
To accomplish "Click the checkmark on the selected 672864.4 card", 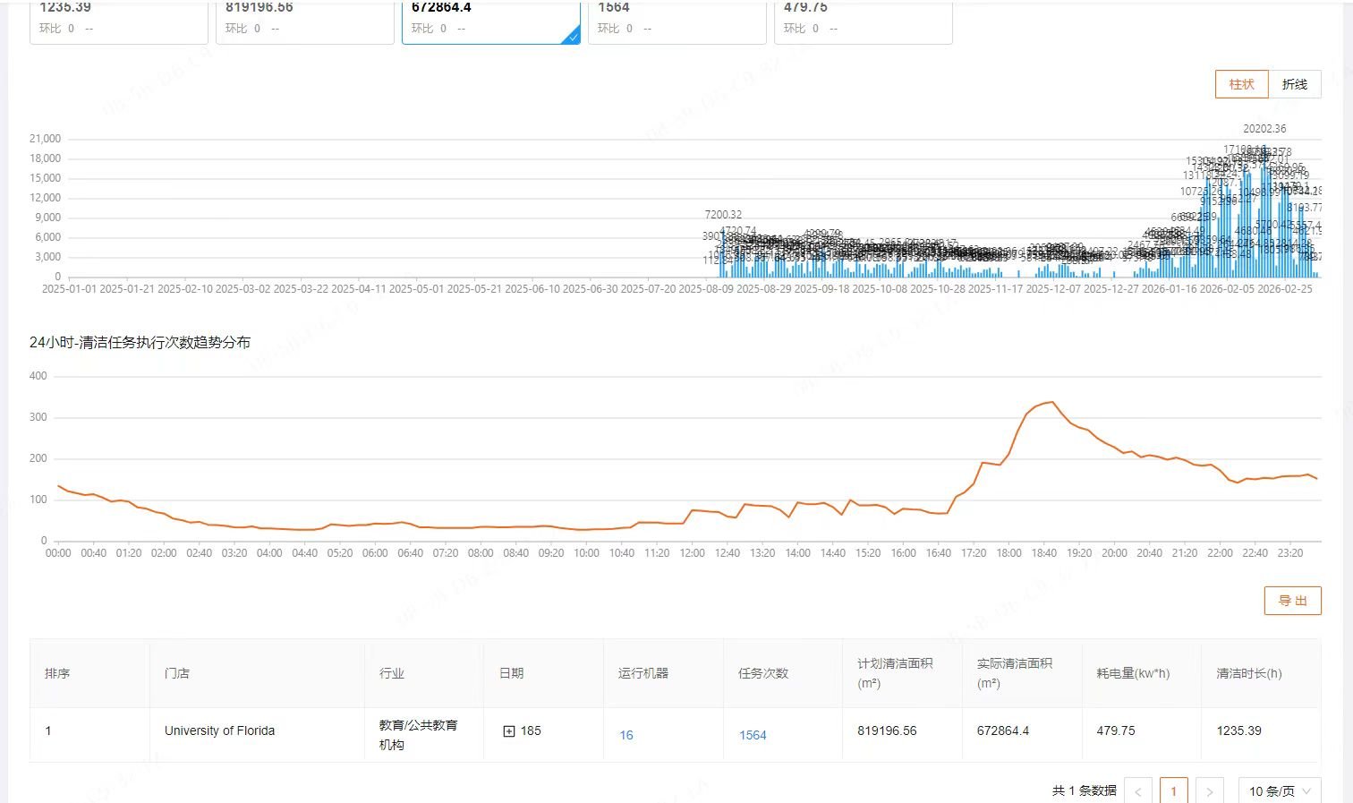I will click(x=572, y=36).
